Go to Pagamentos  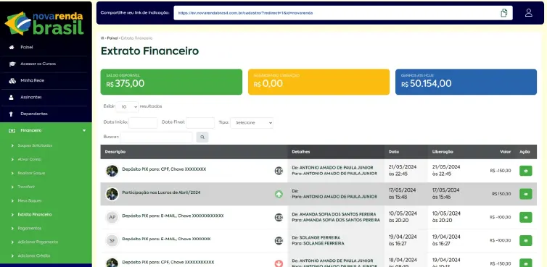(29, 229)
